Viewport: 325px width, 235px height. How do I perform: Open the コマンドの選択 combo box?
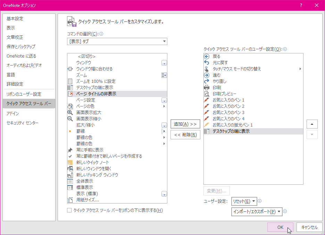click(117, 41)
